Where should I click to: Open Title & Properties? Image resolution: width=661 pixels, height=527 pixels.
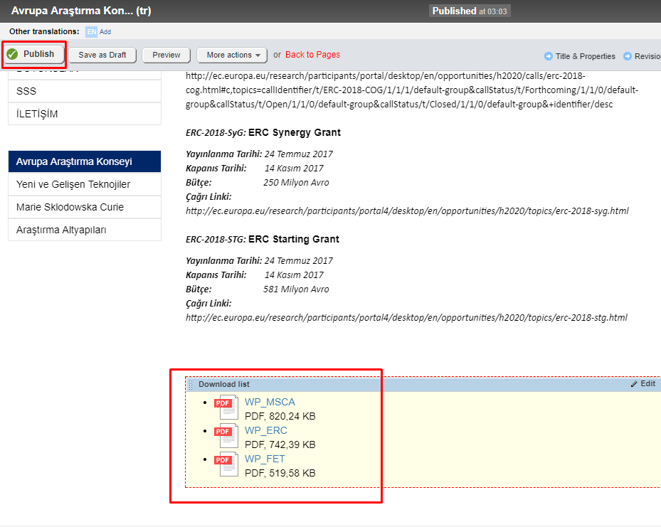585,56
